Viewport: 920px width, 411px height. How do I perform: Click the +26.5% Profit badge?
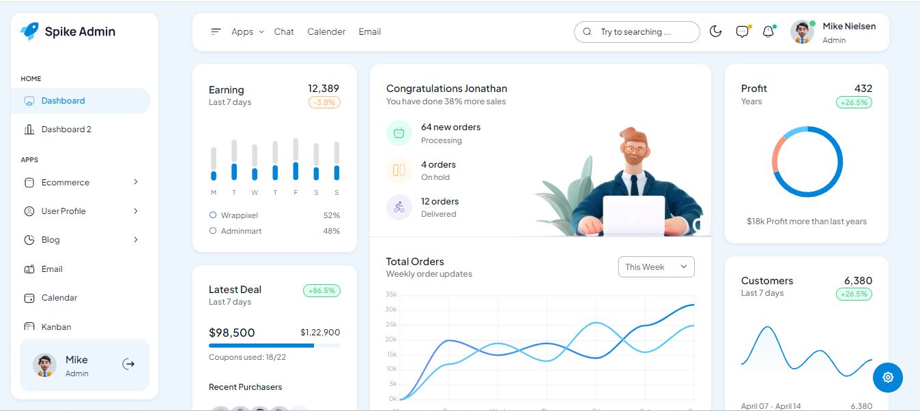(854, 102)
